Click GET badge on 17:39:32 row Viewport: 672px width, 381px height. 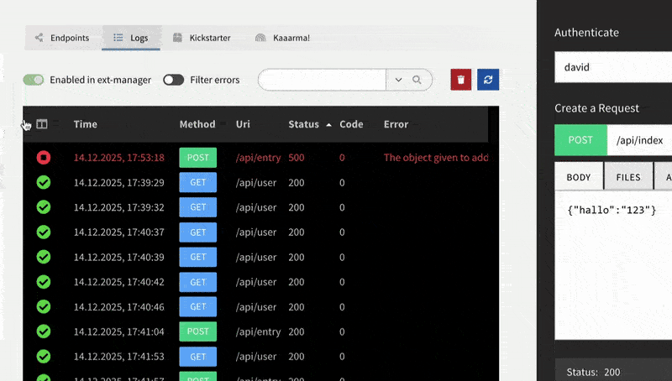(197, 207)
